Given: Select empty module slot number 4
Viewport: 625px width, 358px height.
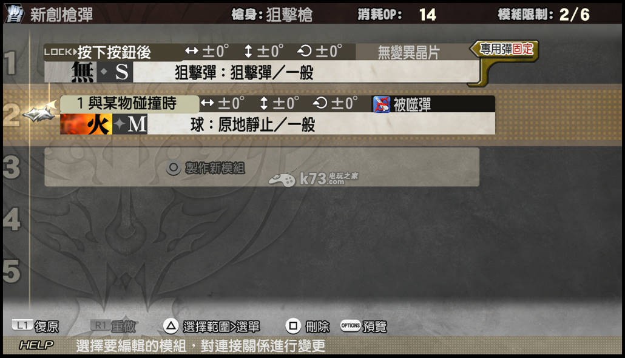Looking at the screenshot, I should (12, 219).
